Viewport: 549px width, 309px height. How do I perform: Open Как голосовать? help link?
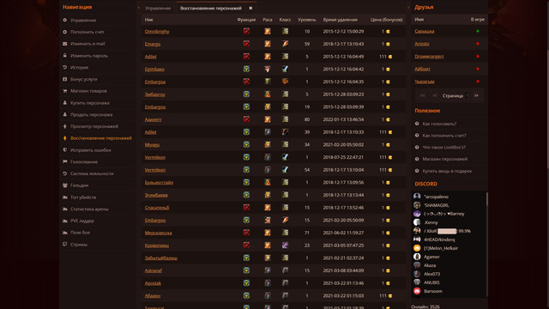439,124
